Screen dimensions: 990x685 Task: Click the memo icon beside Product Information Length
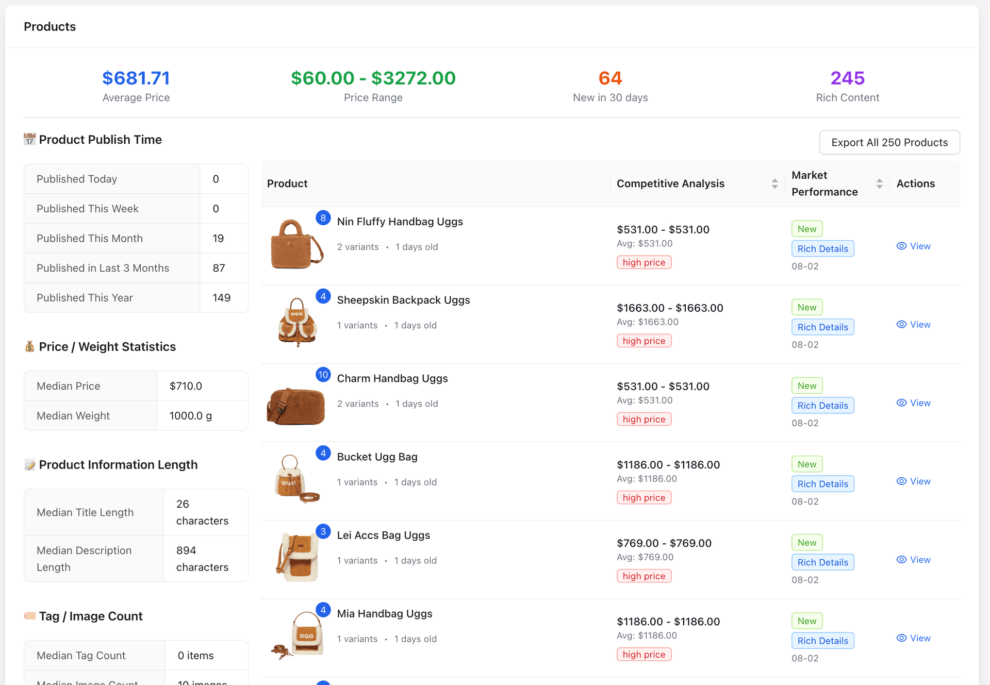point(29,464)
